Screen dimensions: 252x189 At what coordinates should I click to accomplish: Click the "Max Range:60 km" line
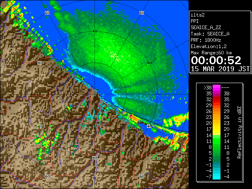pos(211,53)
